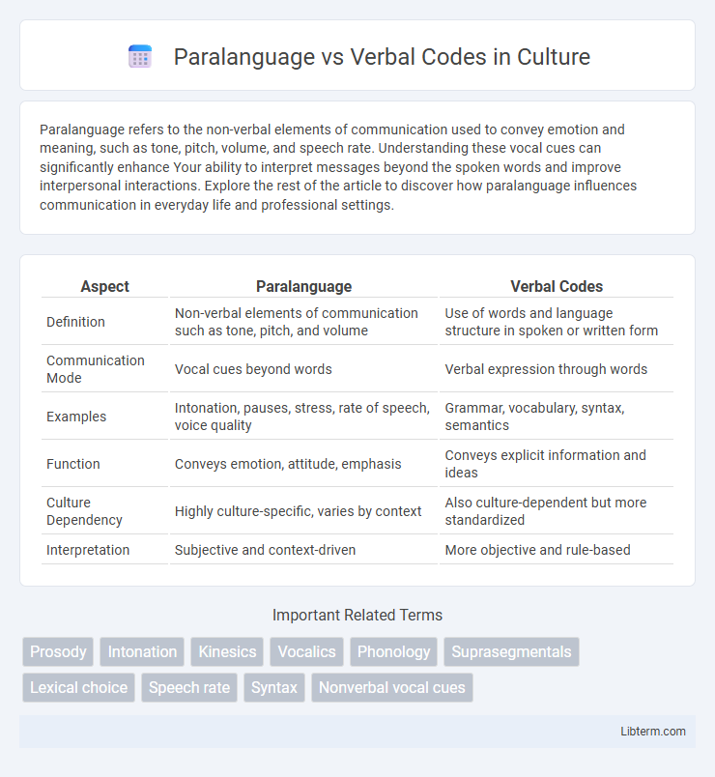The image size is (715, 777).
Task: Click the 'Paralanguage' column header
Action: click(x=303, y=286)
